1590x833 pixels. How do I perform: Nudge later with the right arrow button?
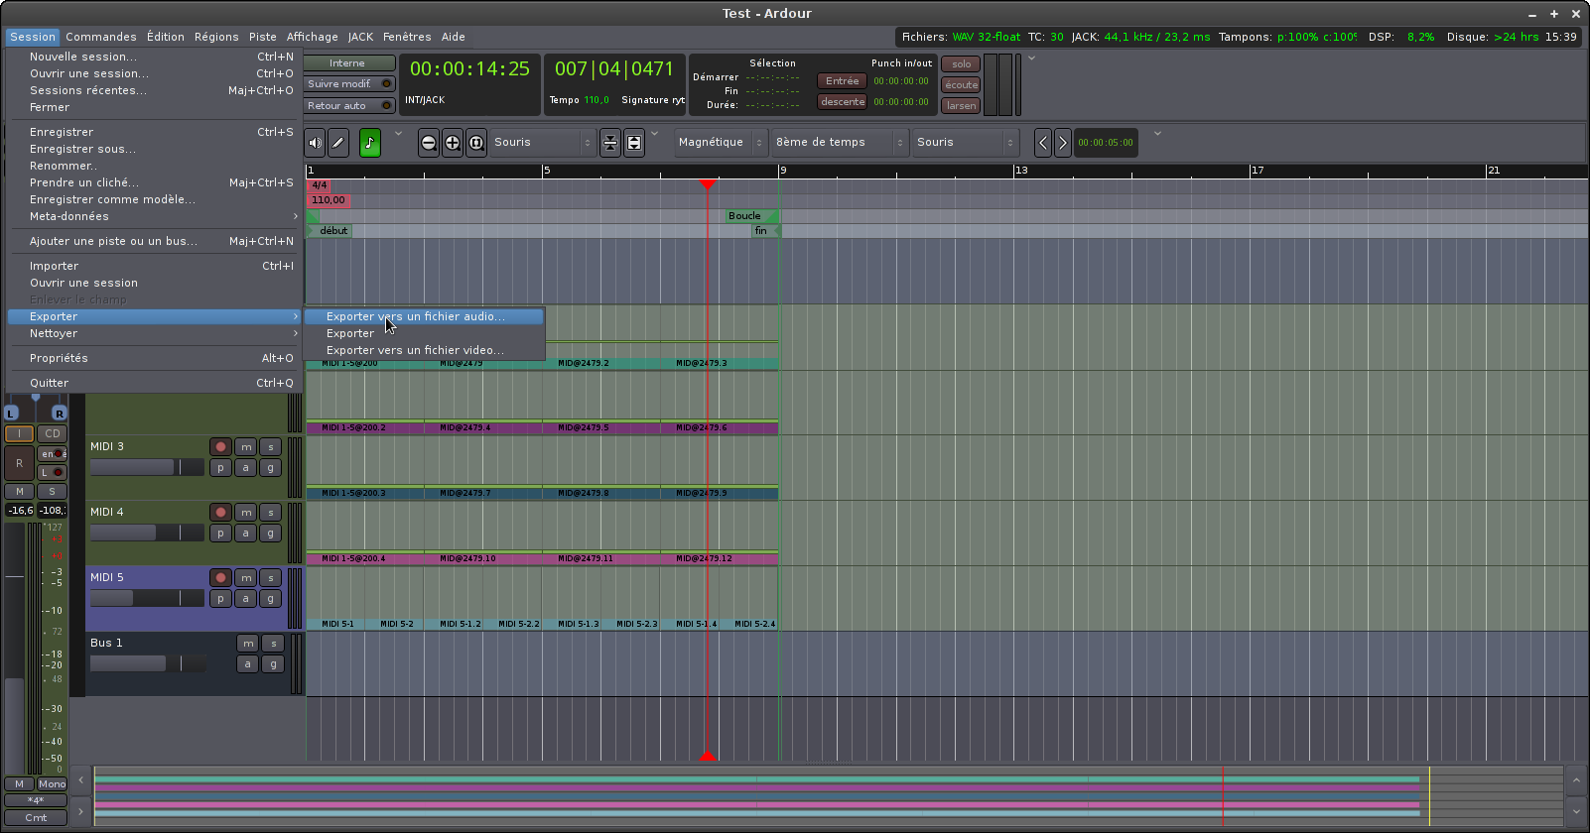[1062, 143]
